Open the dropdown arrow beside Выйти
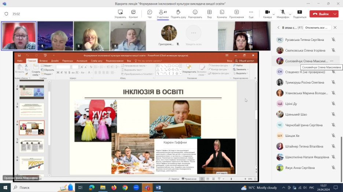 335,14
